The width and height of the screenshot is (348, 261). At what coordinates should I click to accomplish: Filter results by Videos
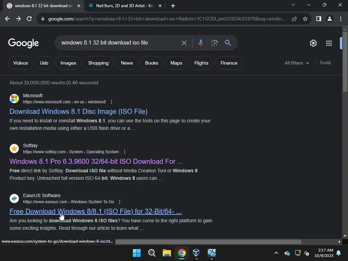tap(20, 63)
